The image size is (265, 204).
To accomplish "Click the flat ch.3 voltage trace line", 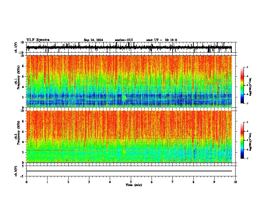I will (129, 171).
